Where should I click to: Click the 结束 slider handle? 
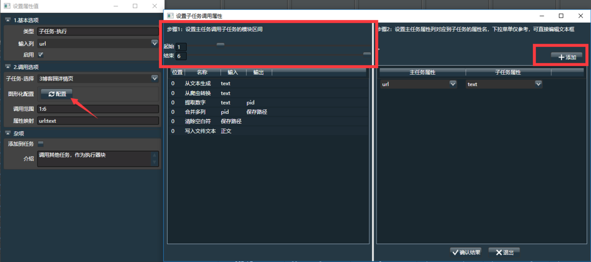pos(367,55)
